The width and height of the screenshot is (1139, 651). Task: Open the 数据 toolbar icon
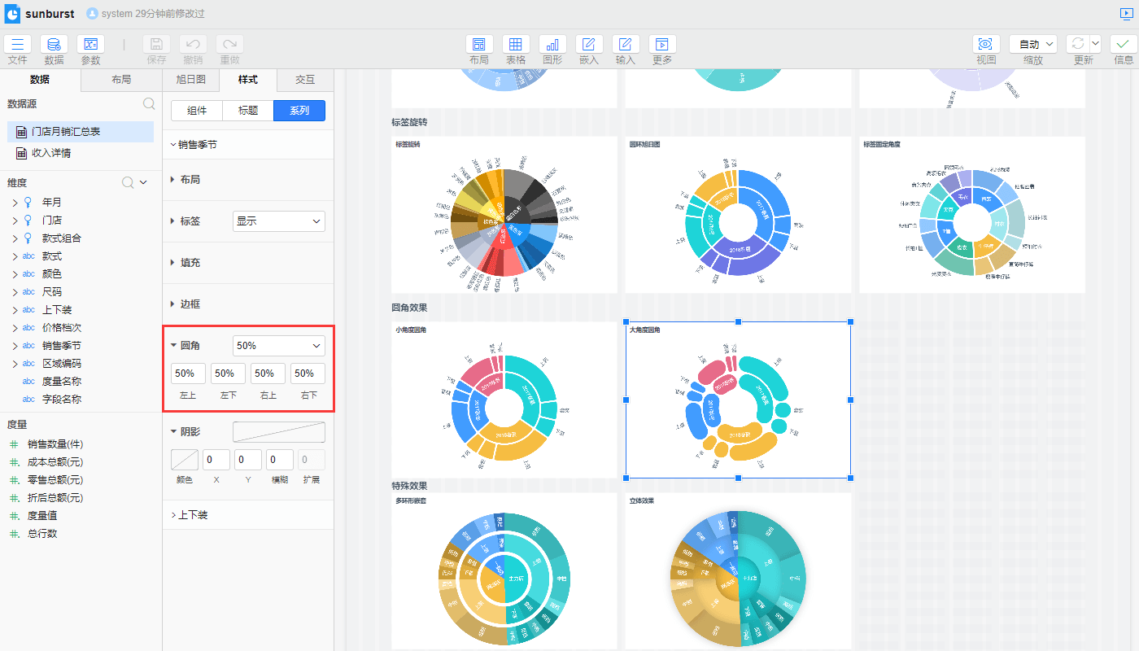coord(54,45)
